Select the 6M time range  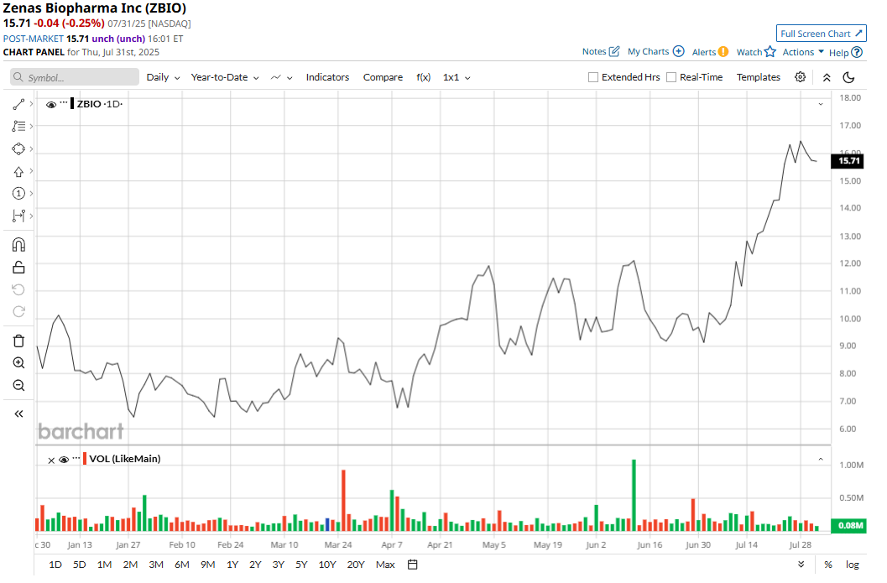181,565
